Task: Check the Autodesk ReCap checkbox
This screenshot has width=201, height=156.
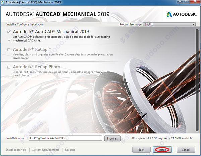Action: coord(9,50)
